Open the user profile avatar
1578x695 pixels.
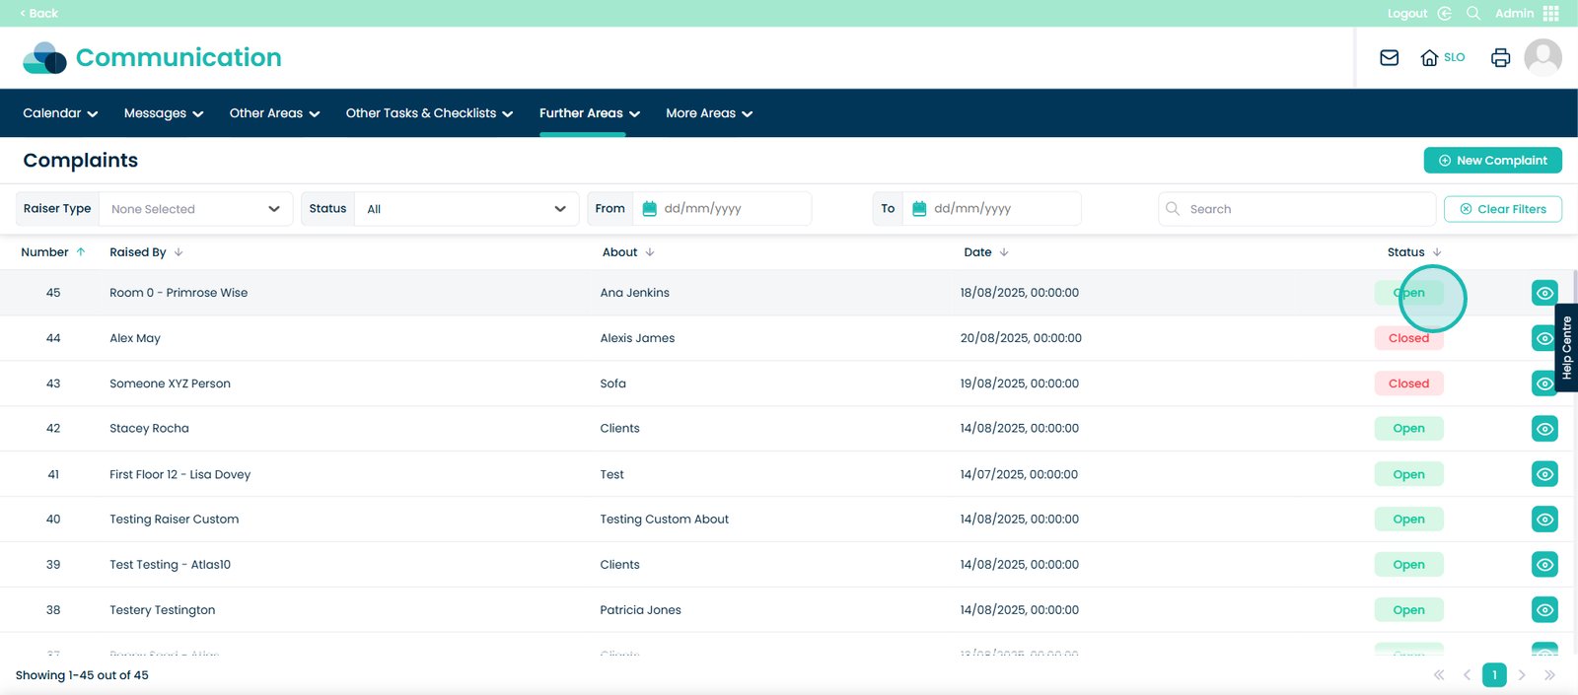[x=1542, y=57]
